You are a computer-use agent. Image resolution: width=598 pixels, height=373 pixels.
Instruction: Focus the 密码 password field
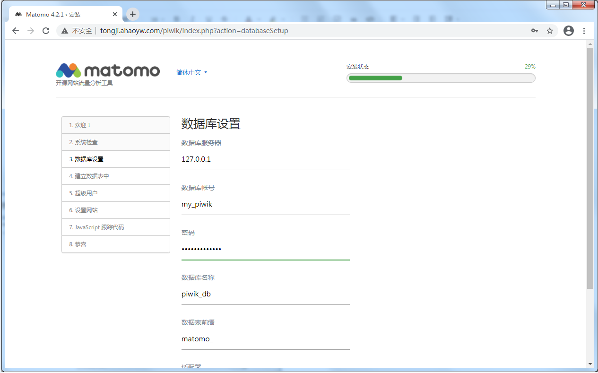click(266, 249)
